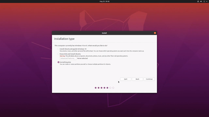Screen dimensions: 209x117
Task: Click 'Documents, music, and other personal files' description
Action: tap(102, 51)
